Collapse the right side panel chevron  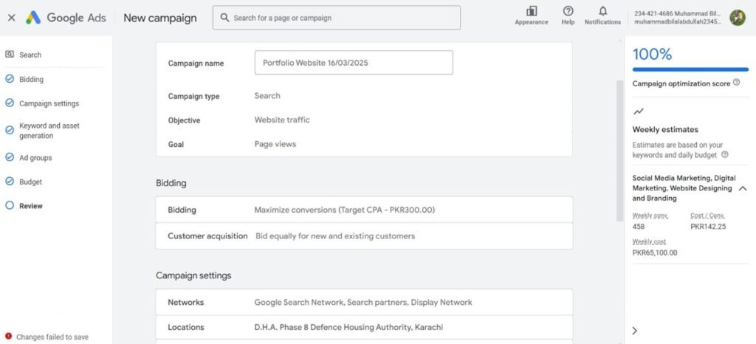(x=634, y=331)
